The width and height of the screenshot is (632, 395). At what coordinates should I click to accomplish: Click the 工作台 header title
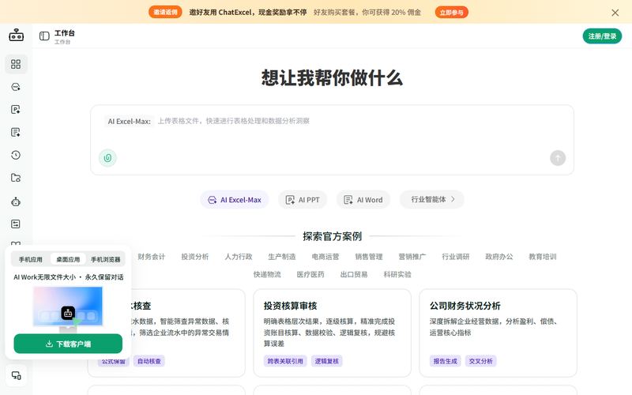[x=65, y=33]
